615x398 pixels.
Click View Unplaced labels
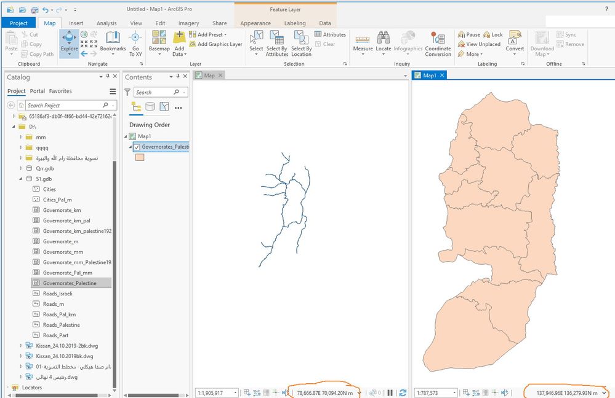point(479,44)
